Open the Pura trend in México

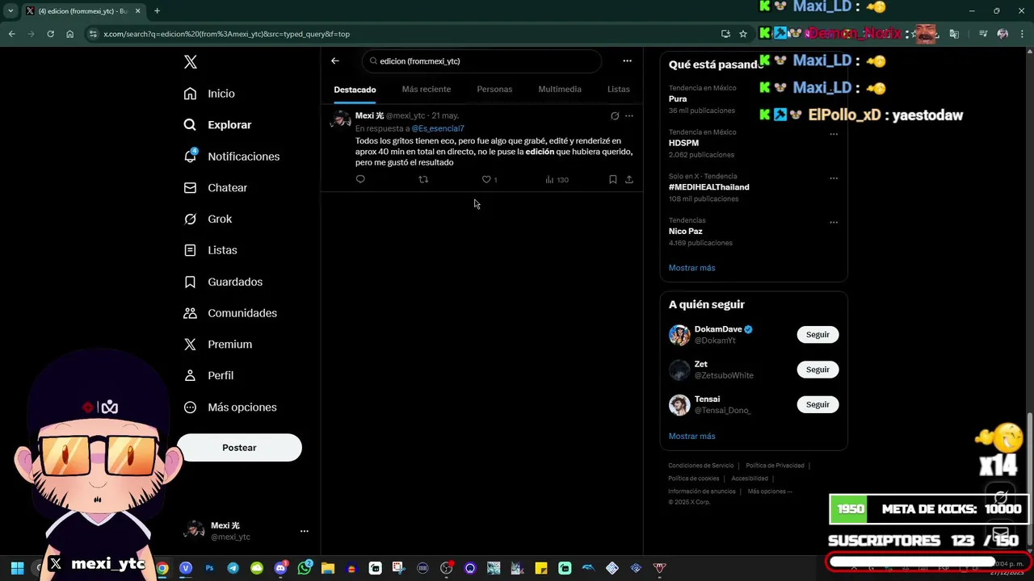(x=678, y=99)
